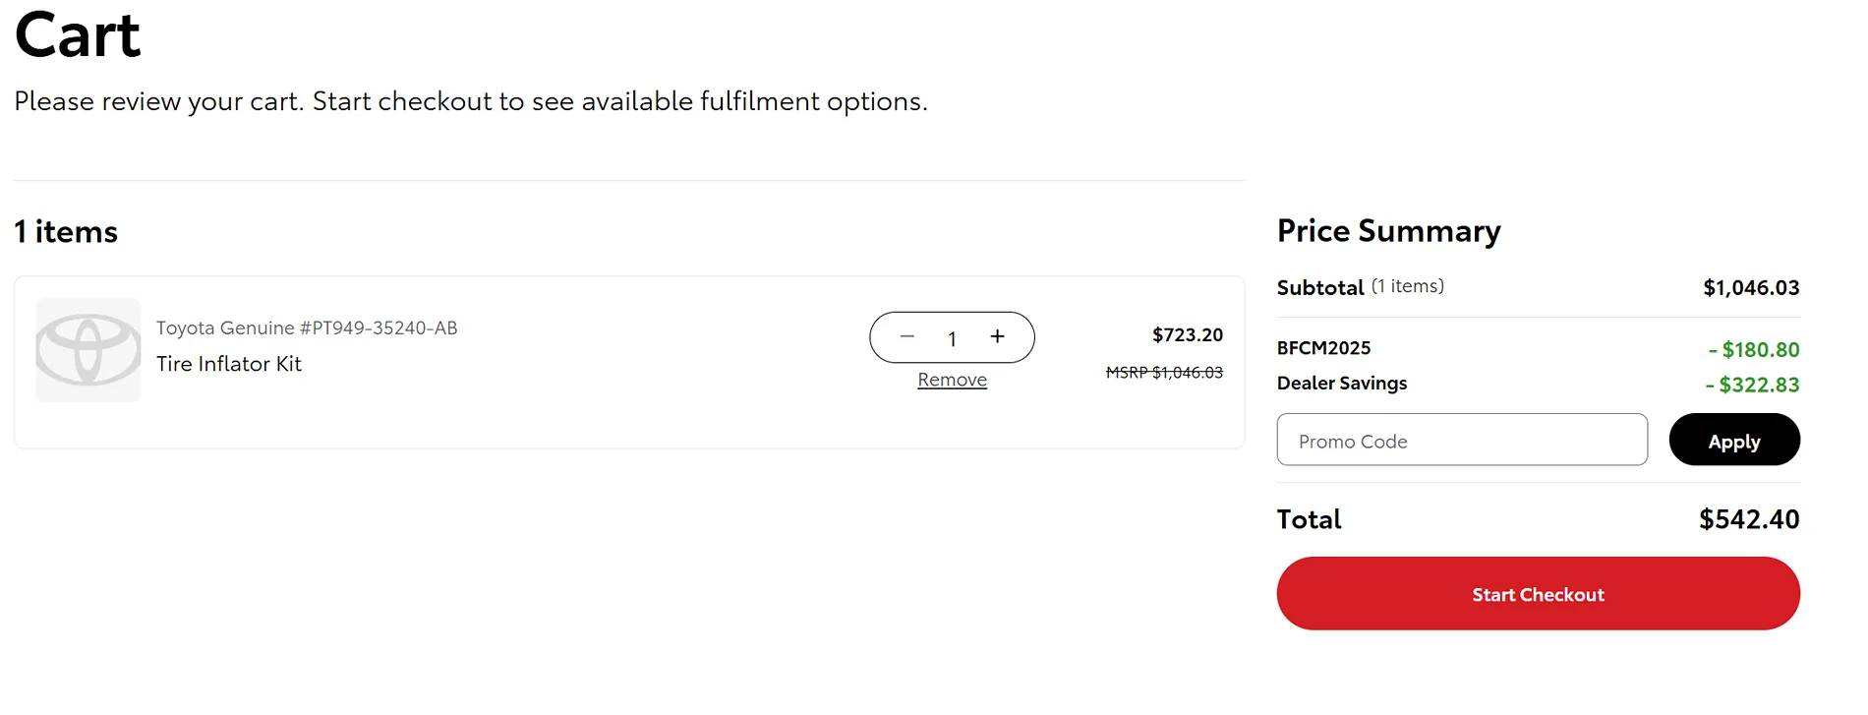The image size is (1868, 715).
Task: Click the $723.20 item price
Action: tap(1187, 335)
